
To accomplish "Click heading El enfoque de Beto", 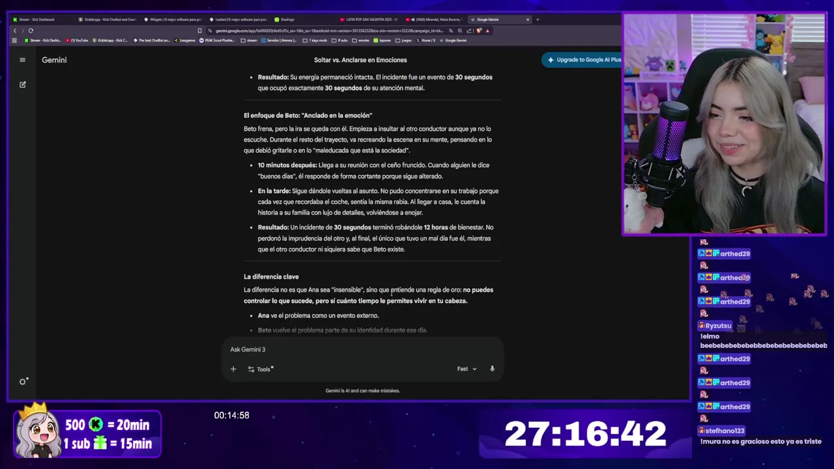I will [308, 115].
